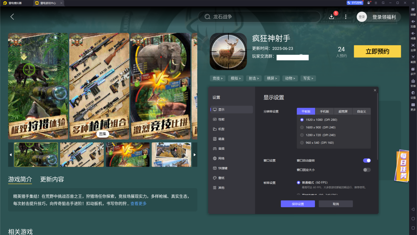
Task: Open the 更多 more tools icon
Action: [x=413, y=104]
